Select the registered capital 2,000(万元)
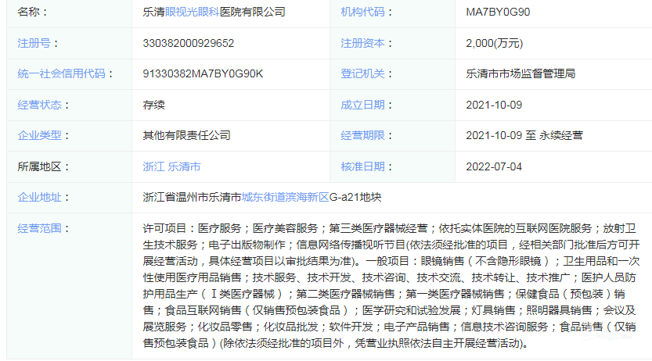This screenshot has height=361, width=652. coord(495,43)
